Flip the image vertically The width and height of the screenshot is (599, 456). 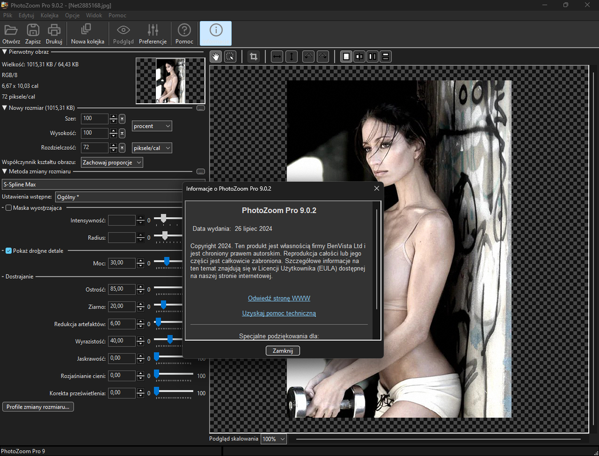click(x=291, y=57)
